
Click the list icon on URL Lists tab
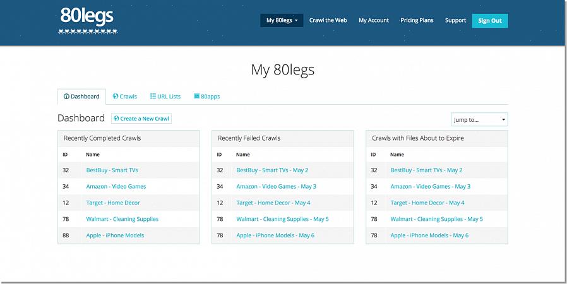point(153,96)
